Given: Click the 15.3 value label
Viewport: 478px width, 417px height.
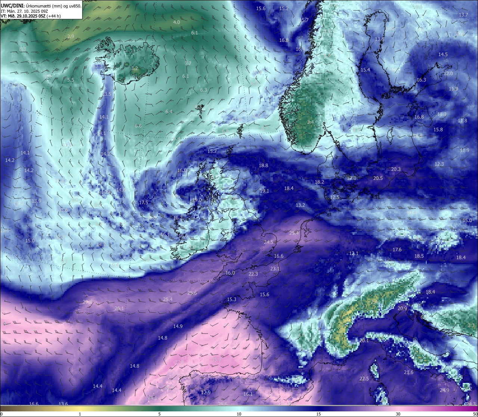Looking at the screenshot, I should (x=232, y=299).
